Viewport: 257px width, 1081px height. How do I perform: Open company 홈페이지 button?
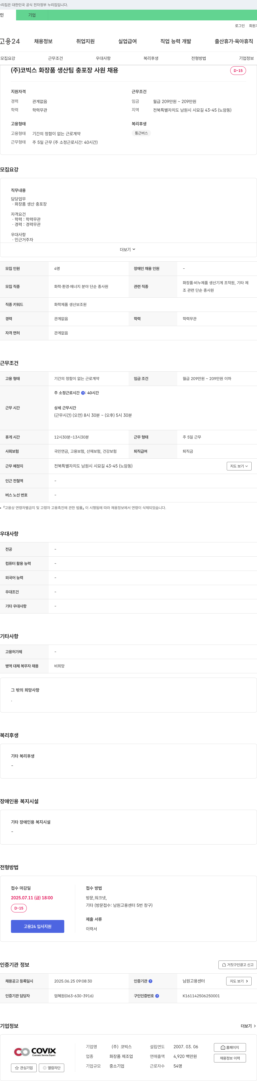click(230, 1047)
